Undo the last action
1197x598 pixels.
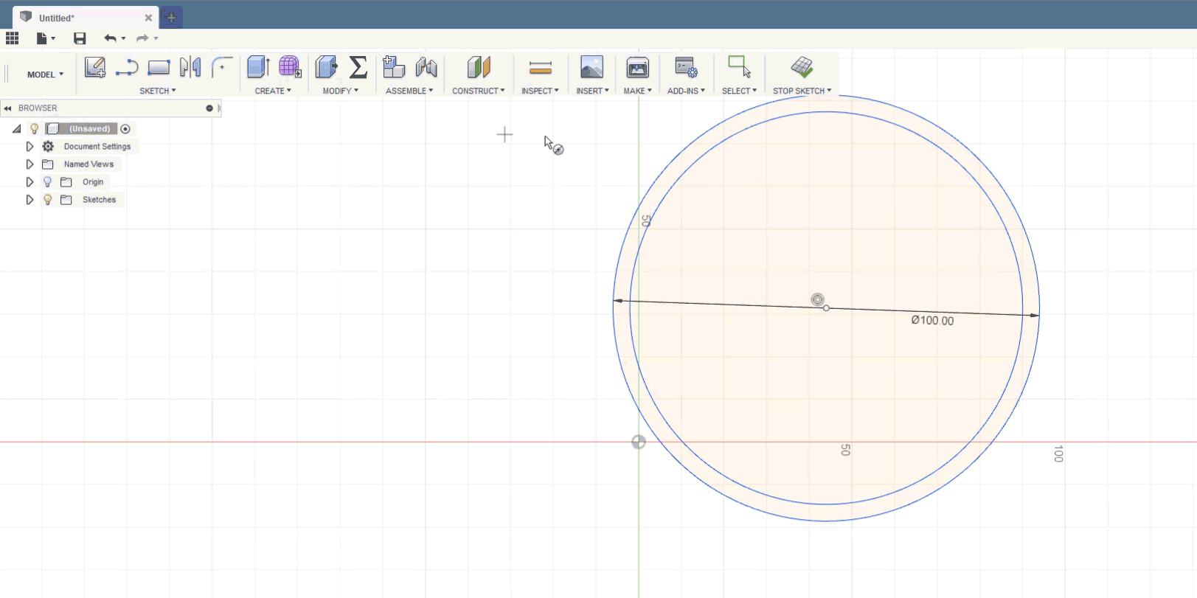(x=110, y=38)
